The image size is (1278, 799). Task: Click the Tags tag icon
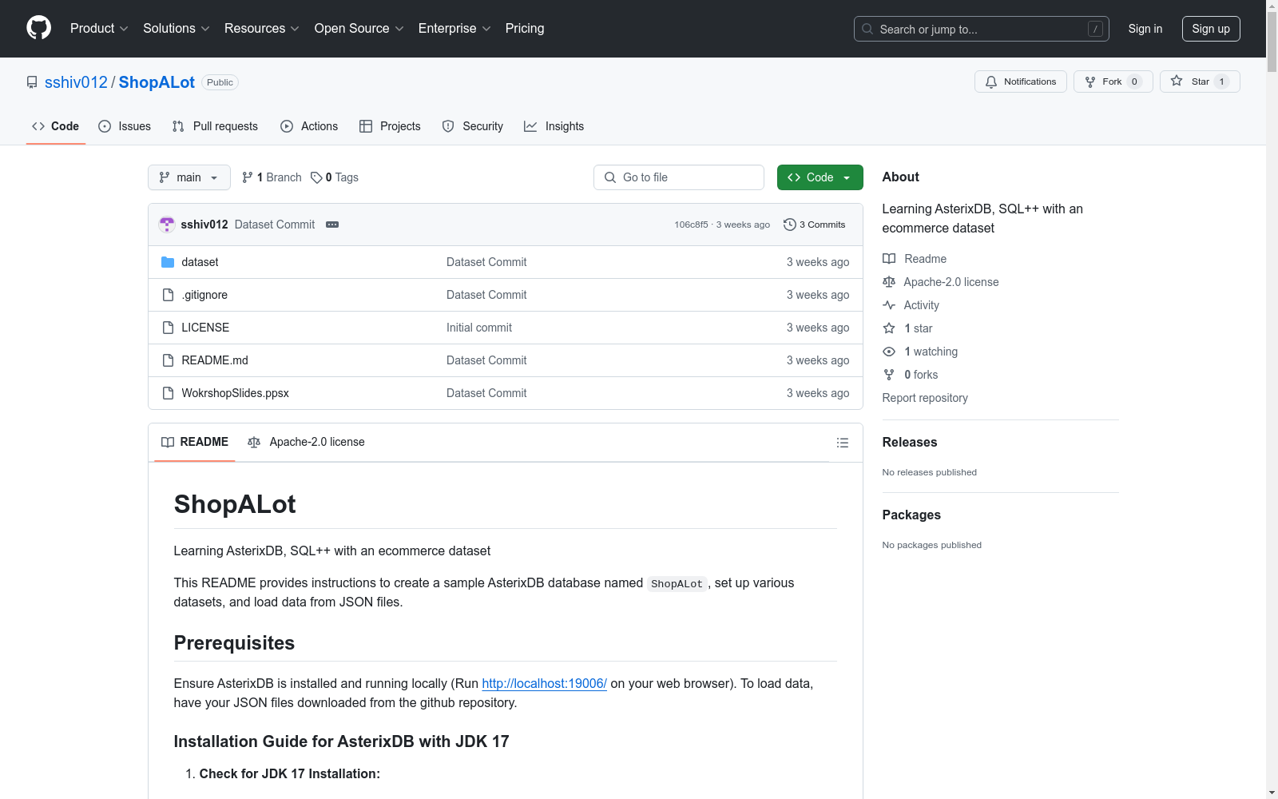pos(316,177)
